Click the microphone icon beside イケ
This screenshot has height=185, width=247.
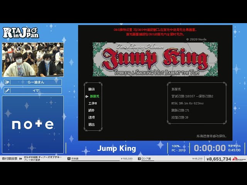tap(7, 91)
